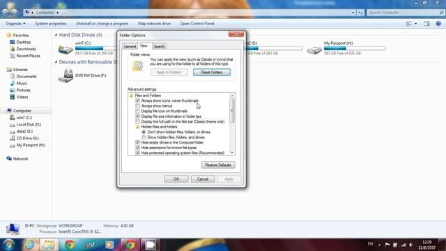446x251 pixels.
Task: Select the Libraries node in the sidebar
Action: tap(20, 70)
